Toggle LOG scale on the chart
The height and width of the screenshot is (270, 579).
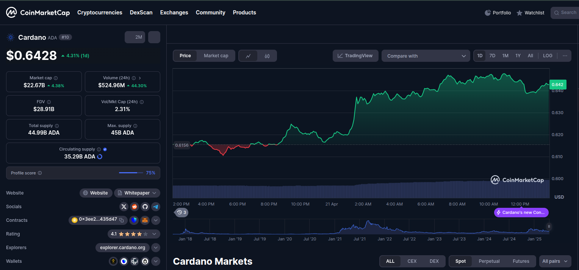click(548, 56)
